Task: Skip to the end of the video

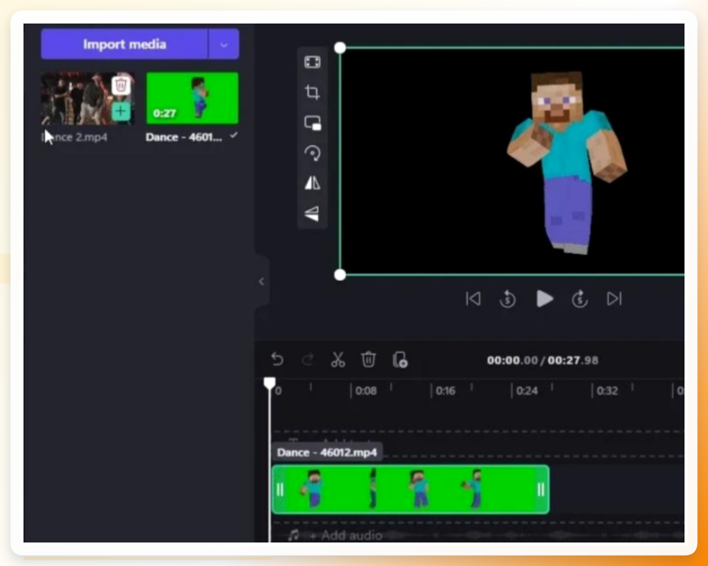Action: coord(614,299)
